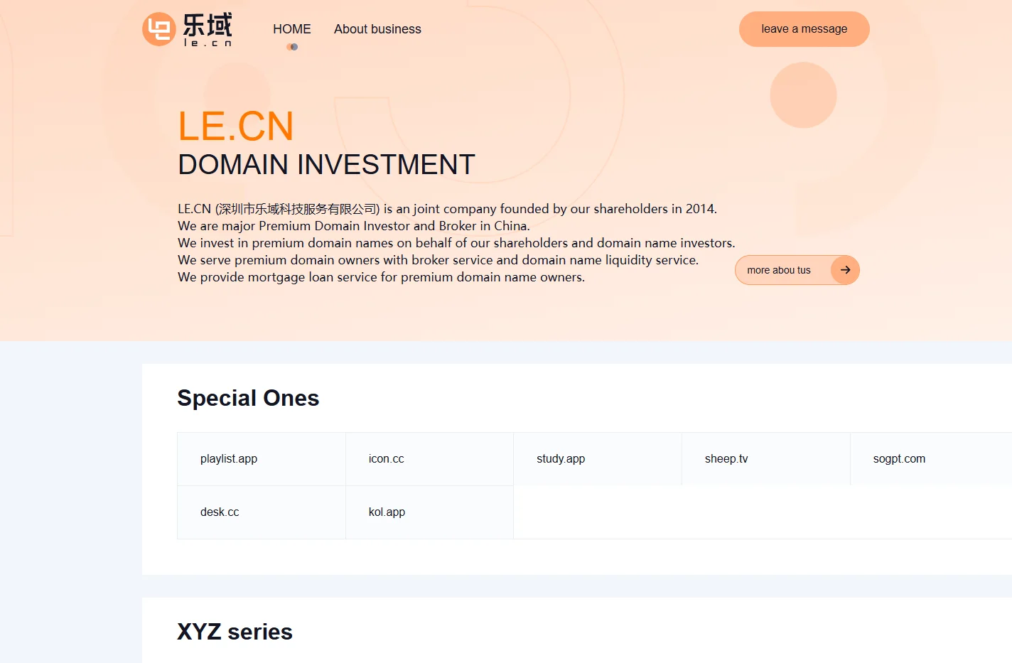Click the 乐域 le.cn logo text
The height and width of the screenshot is (663, 1012).
tap(208, 30)
